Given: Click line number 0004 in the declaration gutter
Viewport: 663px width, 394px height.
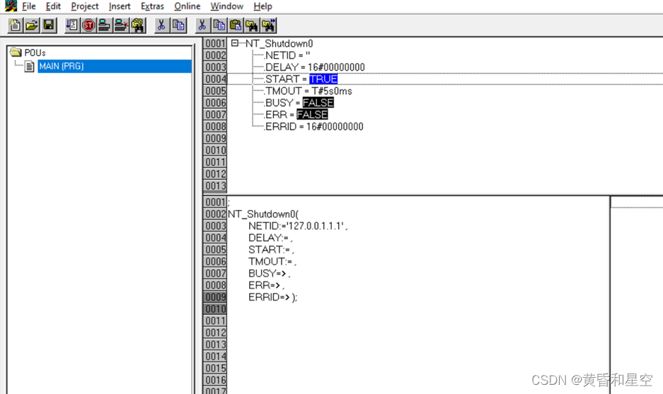Looking at the screenshot, I should pos(216,79).
